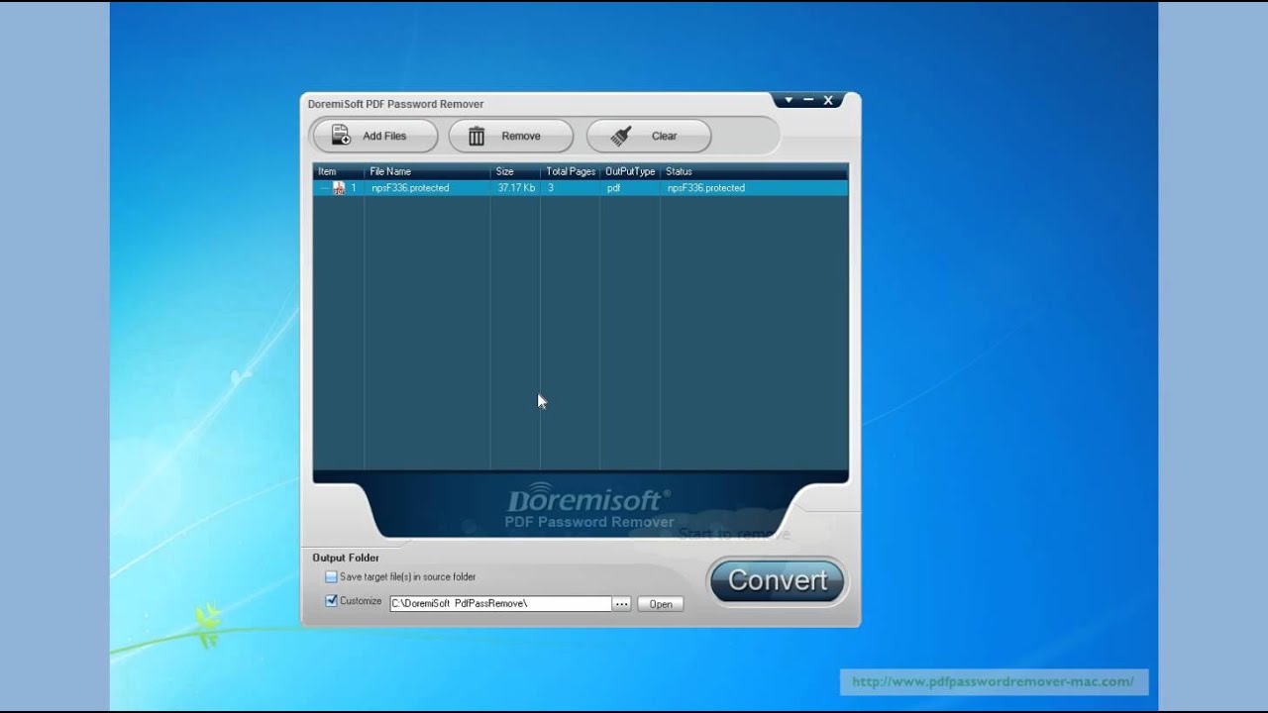Click the Item column header

(339, 171)
